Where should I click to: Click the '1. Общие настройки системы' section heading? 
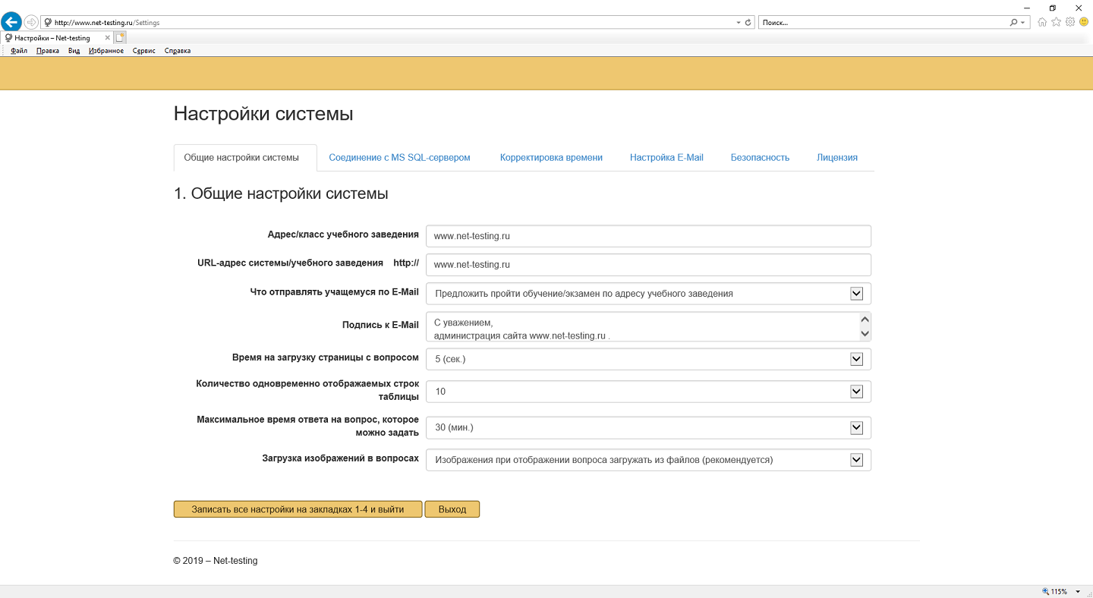281,194
